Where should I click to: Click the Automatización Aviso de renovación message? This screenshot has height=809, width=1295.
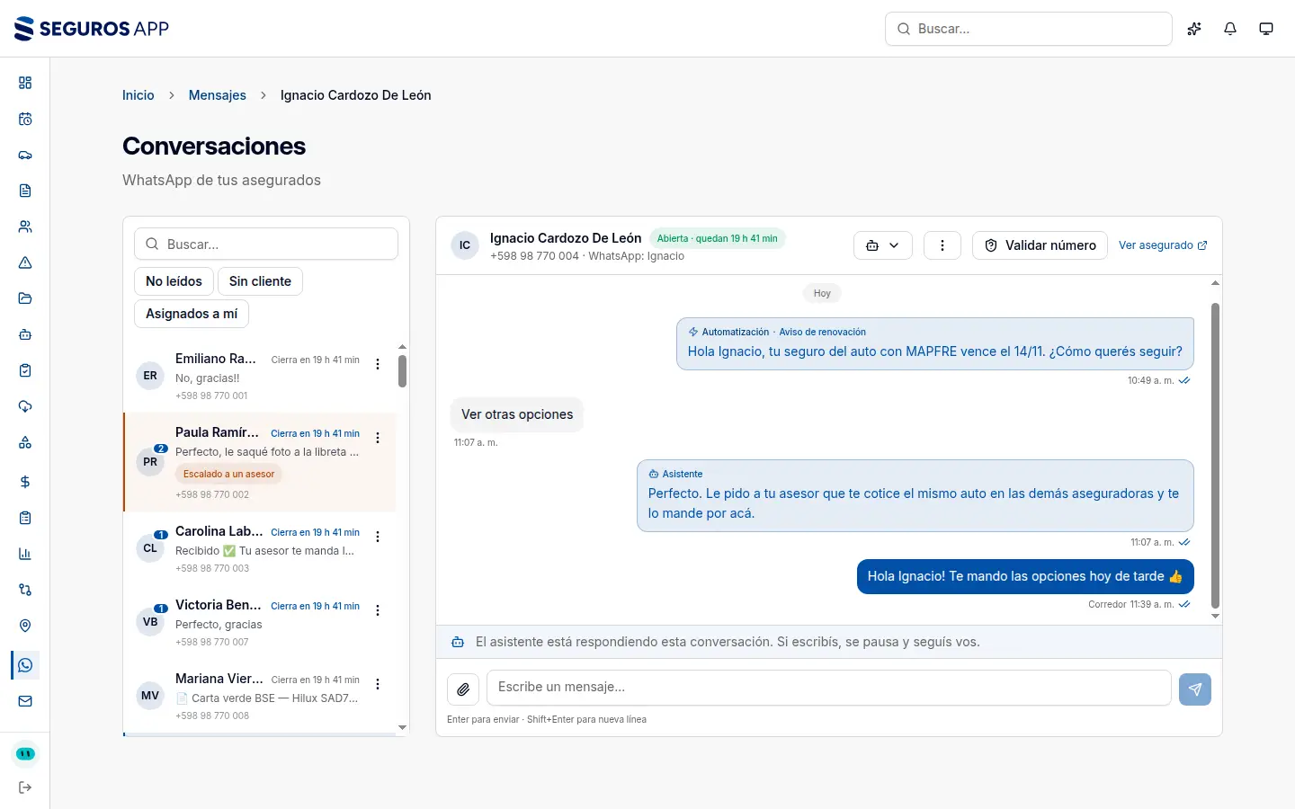(935, 343)
